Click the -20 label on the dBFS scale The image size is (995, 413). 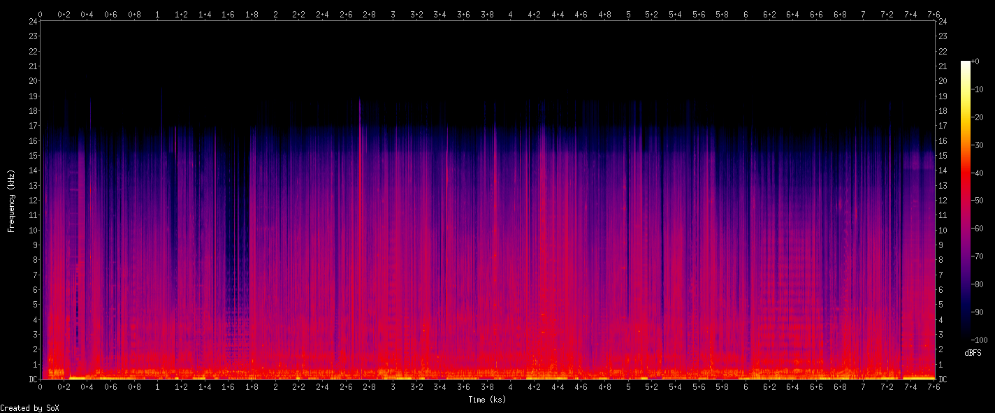click(977, 117)
